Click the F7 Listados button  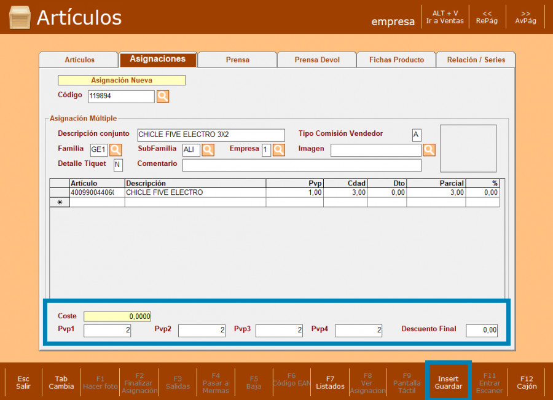pos(330,383)
